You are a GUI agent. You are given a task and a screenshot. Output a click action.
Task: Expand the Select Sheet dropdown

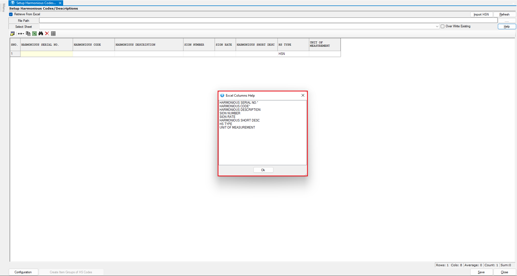pyautogui.click(x=437, y=26)
